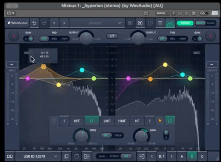Viewport: 221px width, 162px height.
Task: Click the next band arrow
Action: coord(149,121)
